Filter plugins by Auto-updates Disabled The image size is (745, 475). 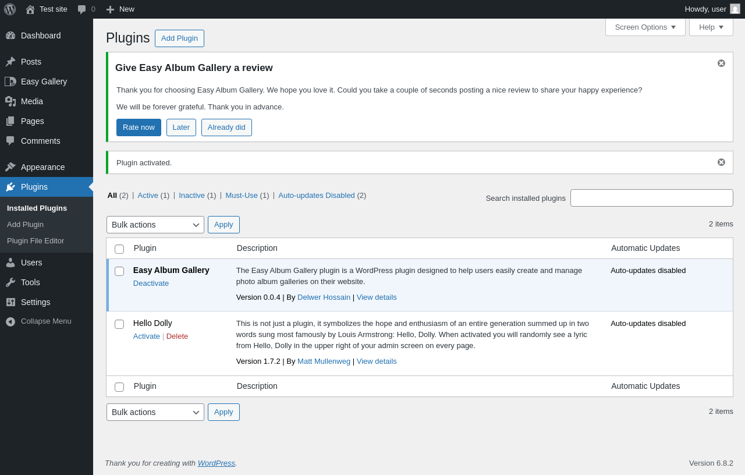point(317,195)
